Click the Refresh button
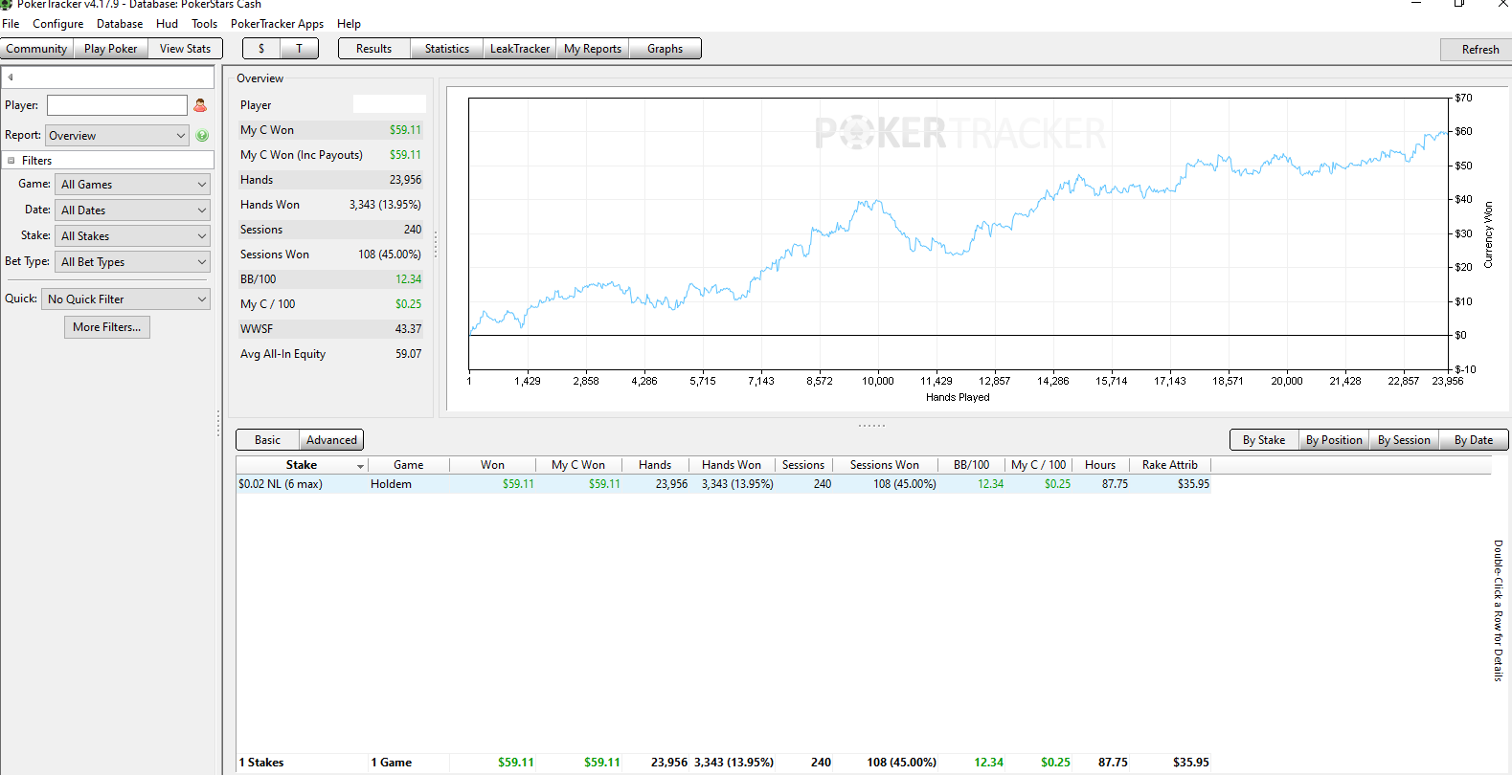Viewport: 1512px width, 775px height. pos(1476,50)
